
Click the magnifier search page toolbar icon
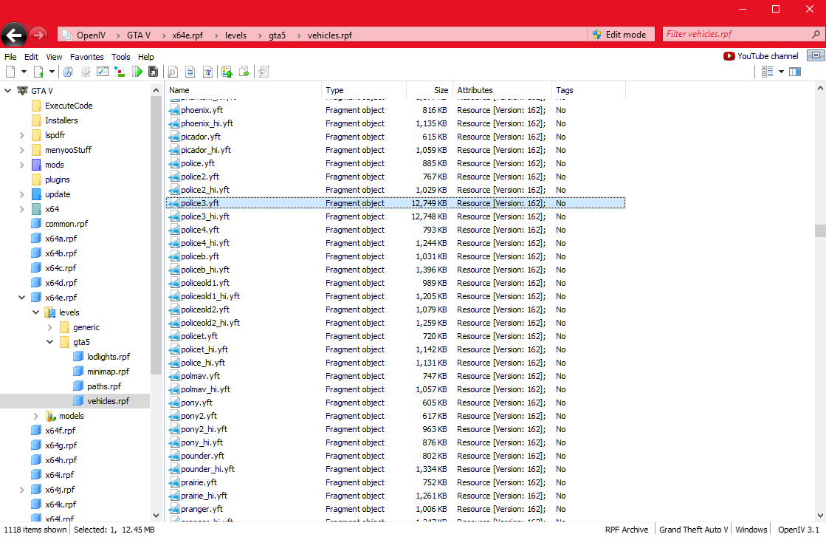173,72
